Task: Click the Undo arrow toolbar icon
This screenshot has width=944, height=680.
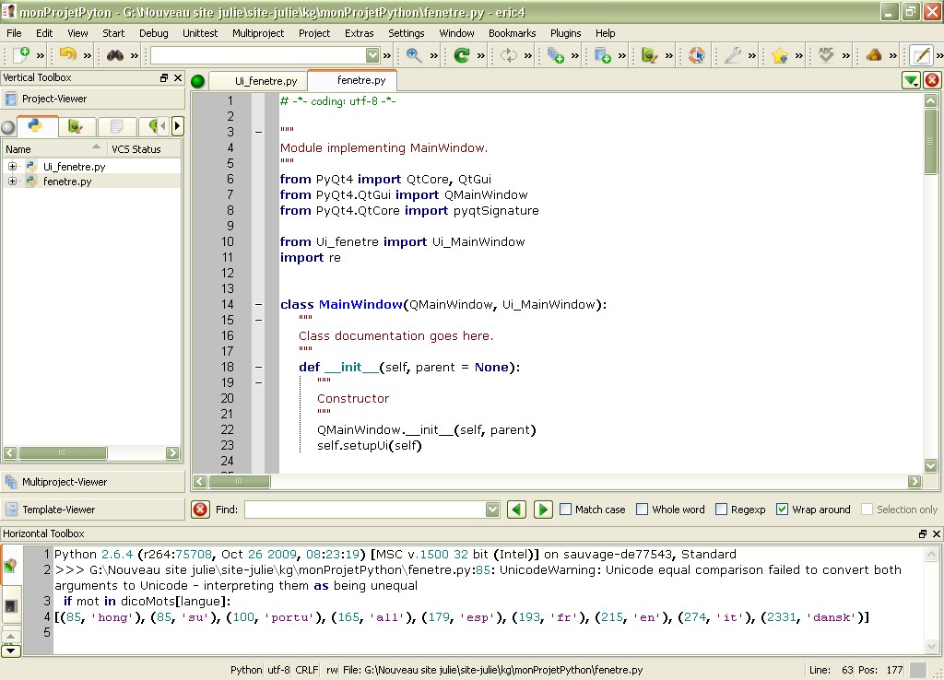Action: click(68, 55)
